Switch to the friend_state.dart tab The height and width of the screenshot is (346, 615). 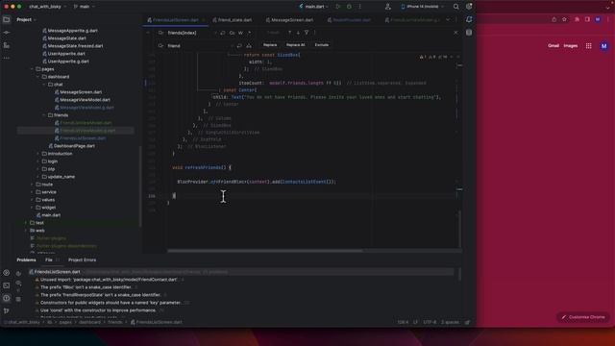233,20
